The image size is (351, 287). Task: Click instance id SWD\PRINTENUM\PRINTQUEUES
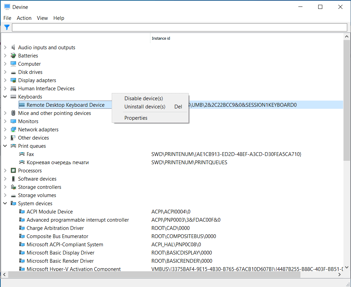[189, 162]
